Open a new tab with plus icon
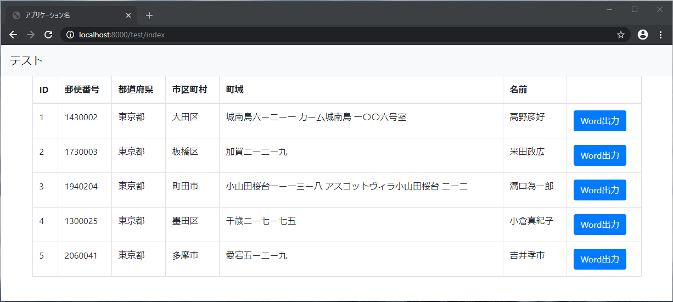 click(x=149, y=15)
